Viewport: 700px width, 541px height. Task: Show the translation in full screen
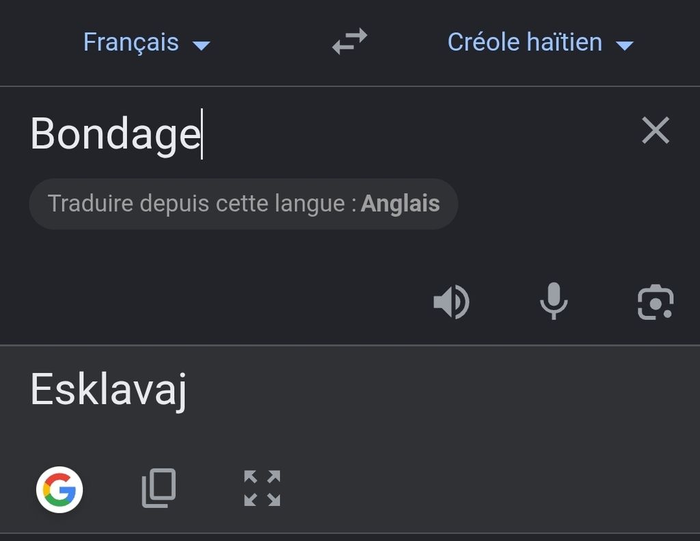point(262,488)
